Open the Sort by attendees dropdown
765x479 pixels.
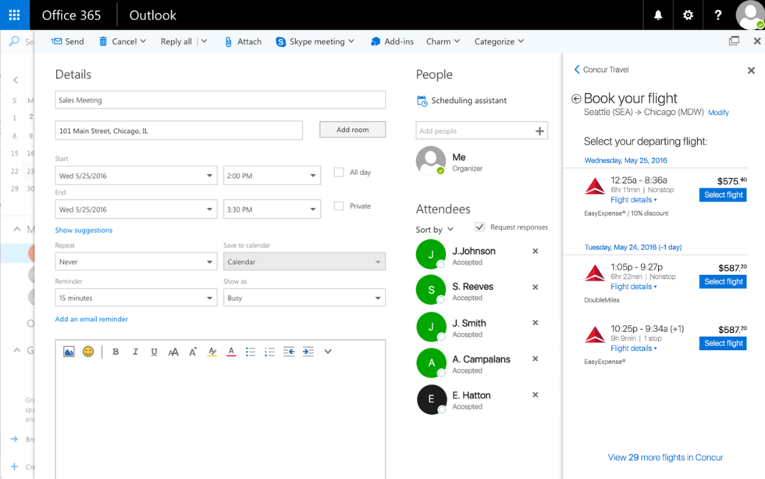coord(435,230)
